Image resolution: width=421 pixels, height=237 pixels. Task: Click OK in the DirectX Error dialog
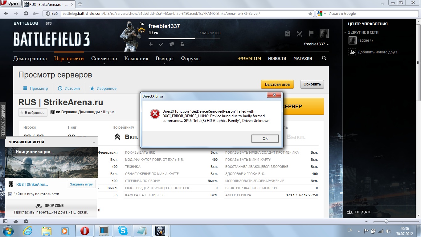tap(265, 138)
